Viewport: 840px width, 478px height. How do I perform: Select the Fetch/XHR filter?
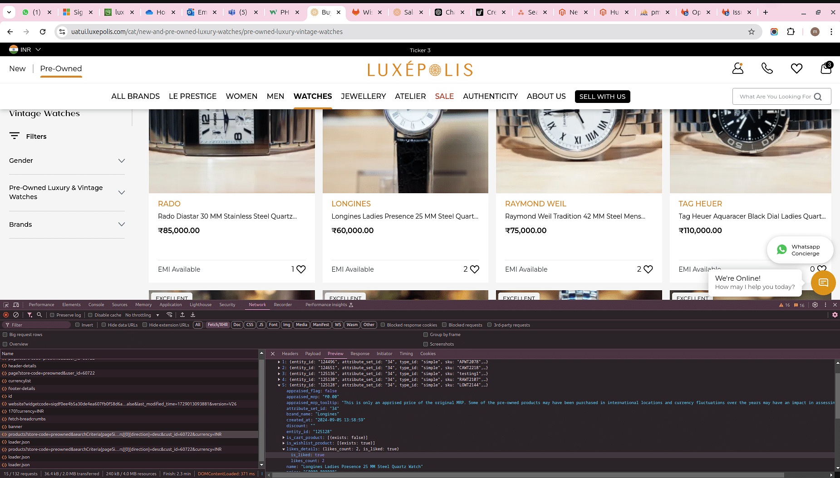(x=218, y=325)
